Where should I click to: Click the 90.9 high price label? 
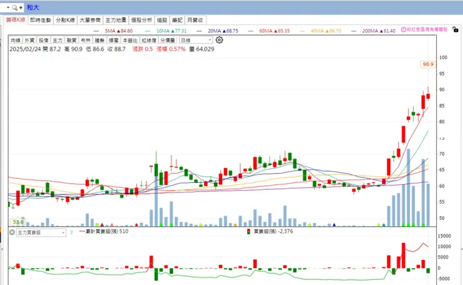point(428,64)
